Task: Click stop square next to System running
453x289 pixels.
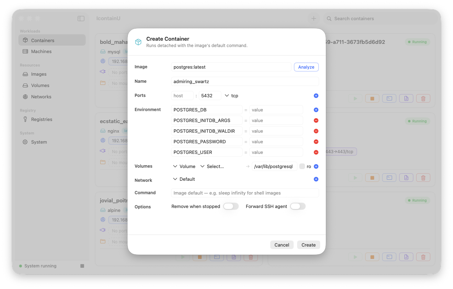Action: coord(82,266)
